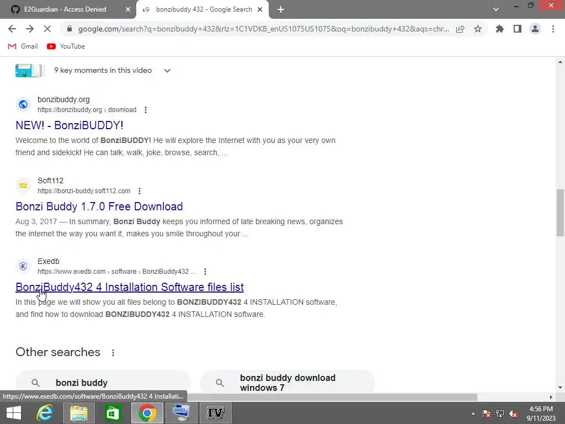Open Microsoft Store from taskbar

(113, 413)
